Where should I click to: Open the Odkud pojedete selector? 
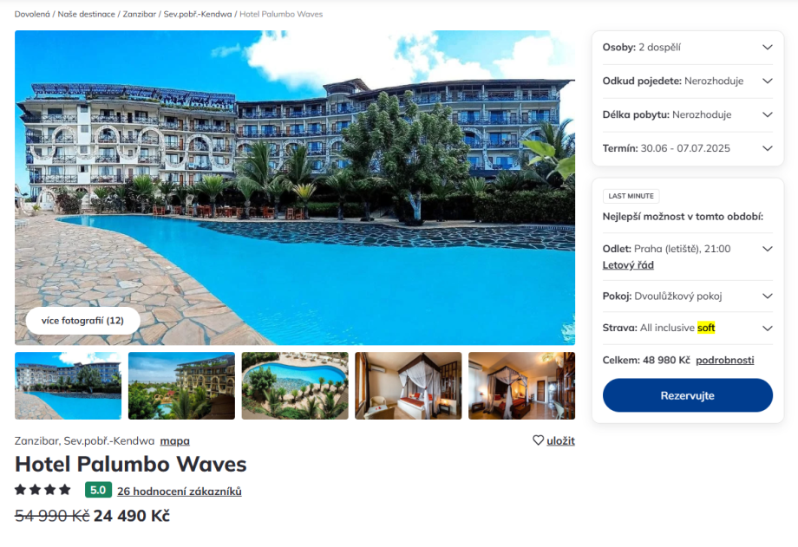click(x=687, y=81)
